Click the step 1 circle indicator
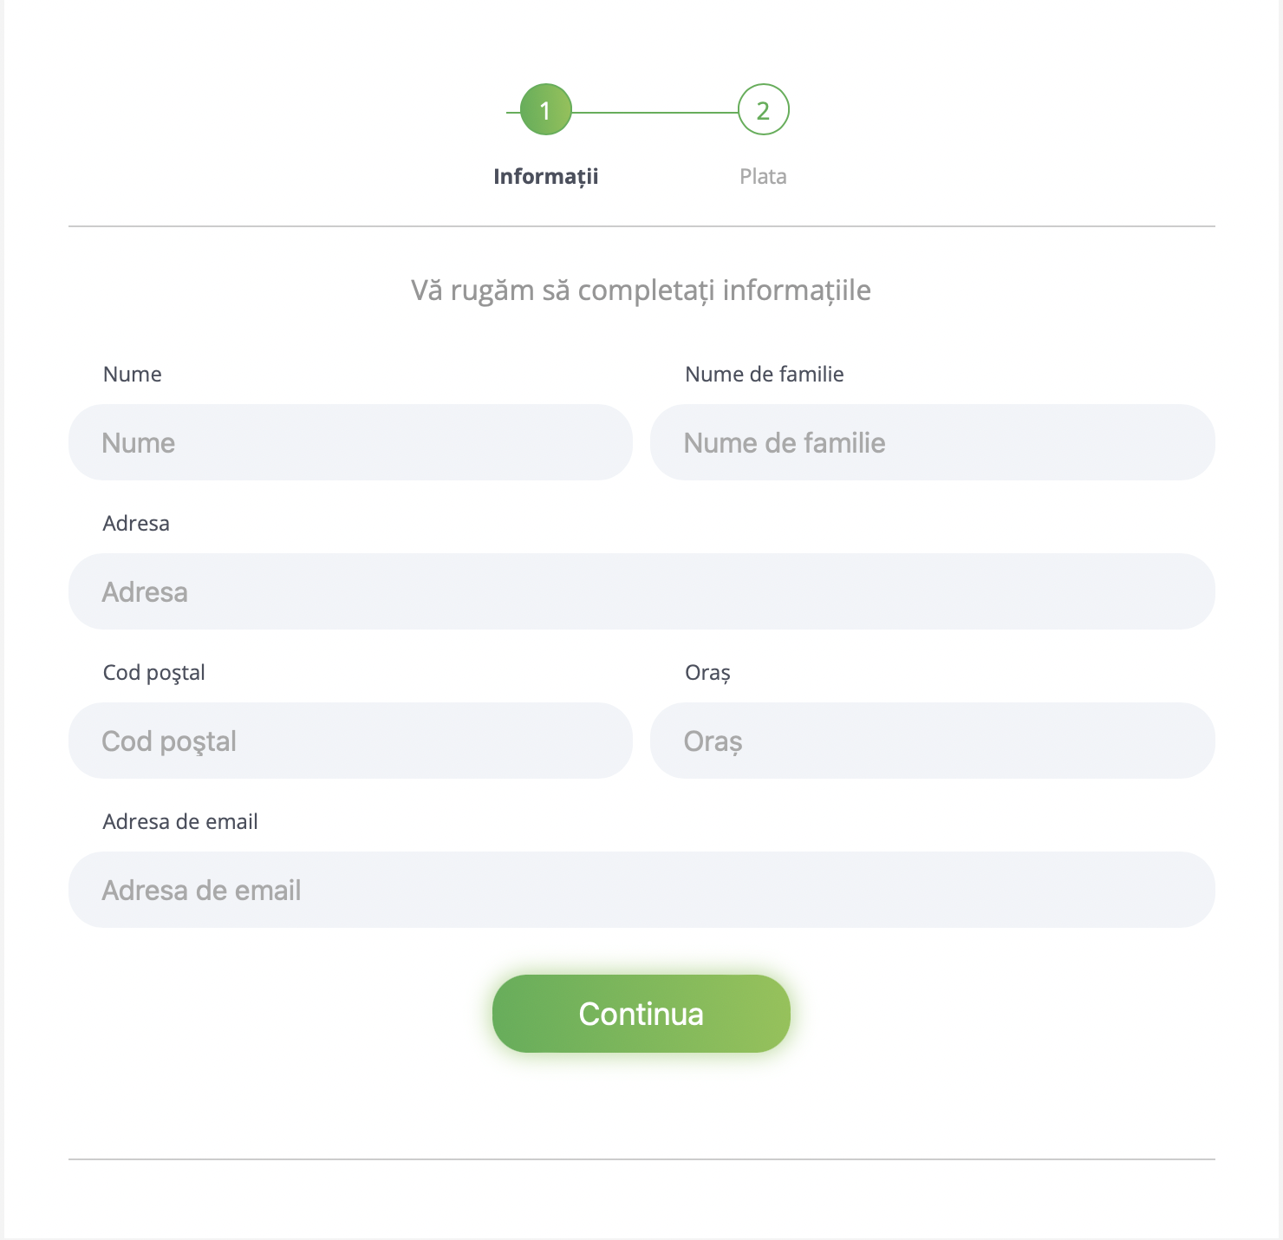Screen dimensions: 1283x1240 click(x=545, y=110)
